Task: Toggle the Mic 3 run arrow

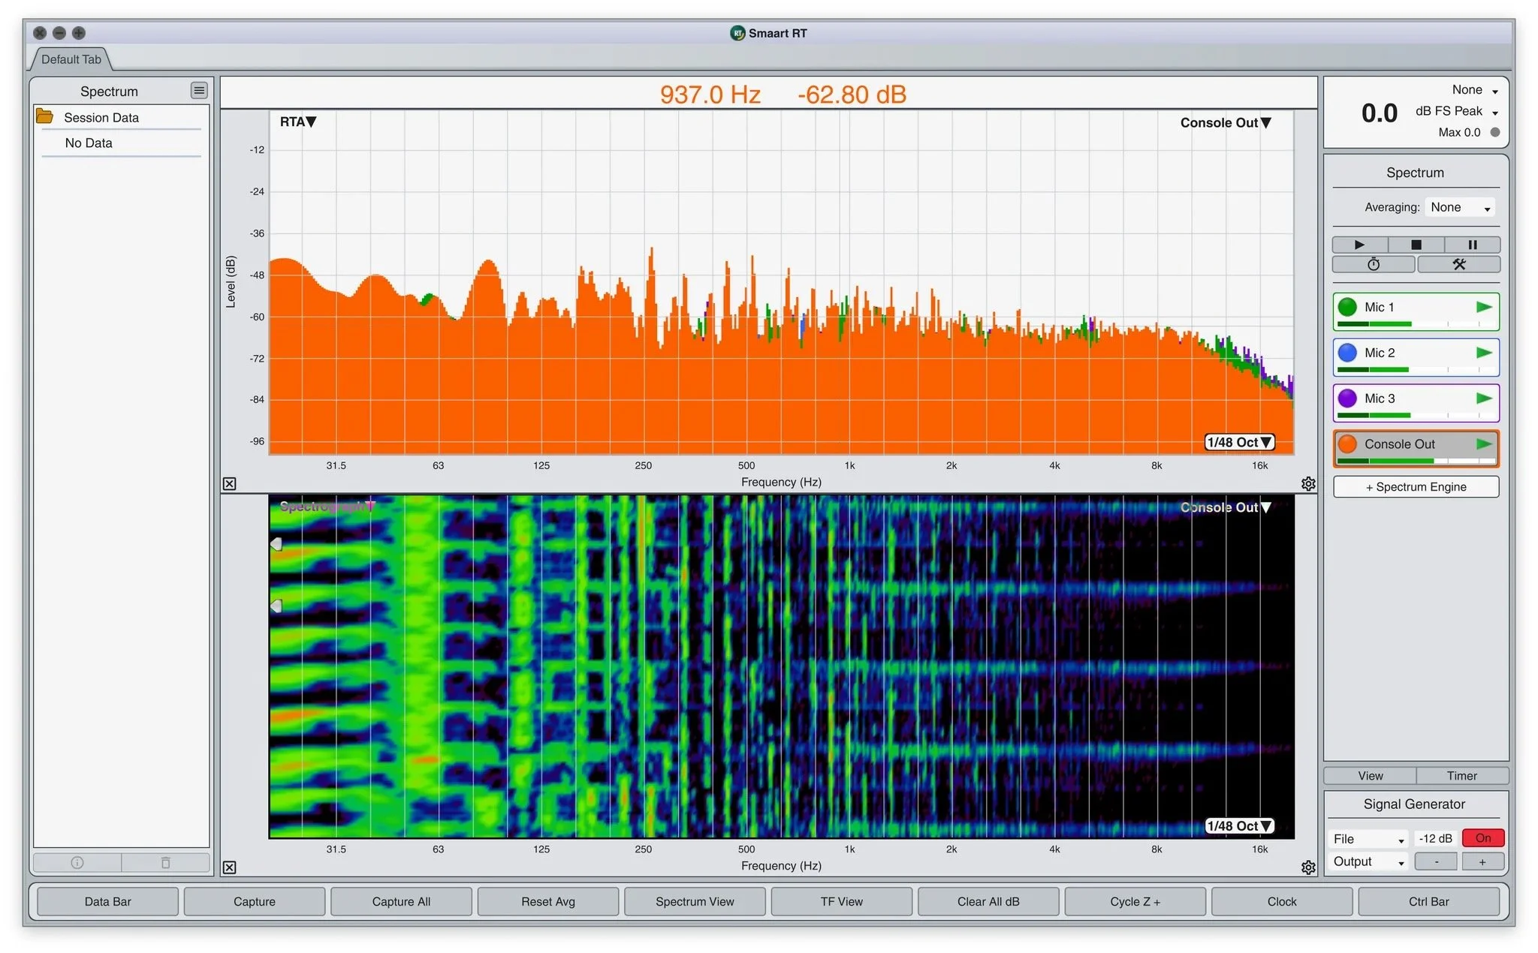Action: (x=1483, y=398)
